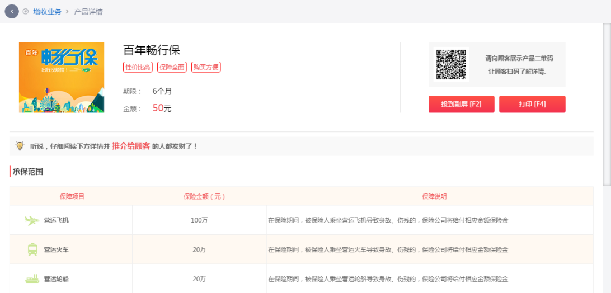611x293 pixels.
Task: Click the 20万 amount in 营运轮船 row
Action: click(199, 279)
